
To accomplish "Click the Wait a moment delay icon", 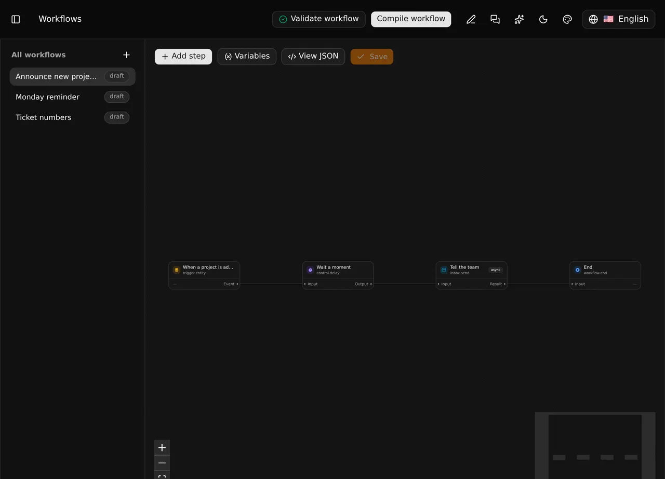I will coord(310,270).
